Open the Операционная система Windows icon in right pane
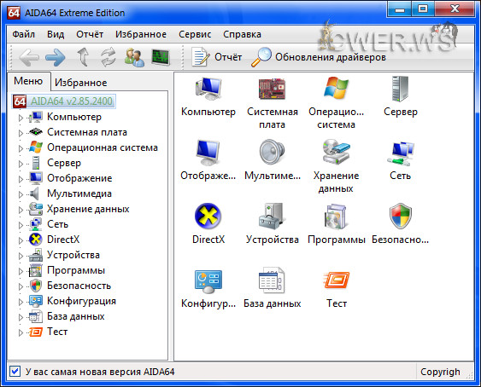Screen dimensions: 481x387 click(337, 89)
